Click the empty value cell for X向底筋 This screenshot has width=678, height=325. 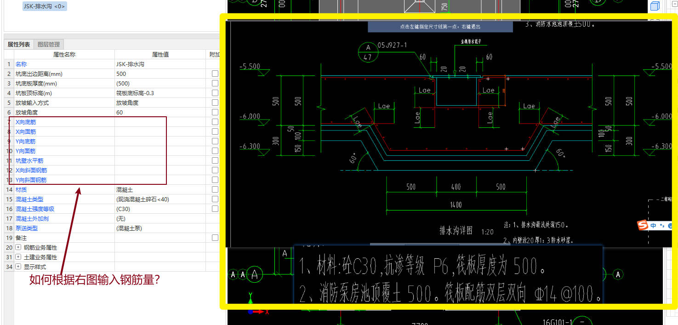(160, 122)
